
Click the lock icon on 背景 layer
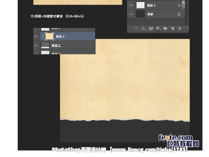tap(179, 14)
